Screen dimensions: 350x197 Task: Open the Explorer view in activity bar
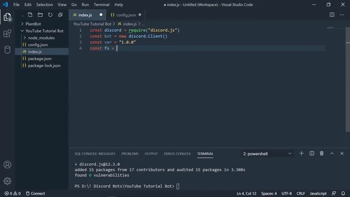tap(7, 17)
